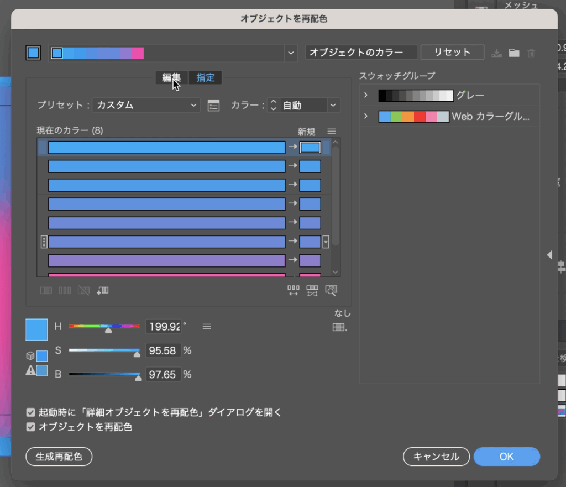The width and height of the screenshot is (566, 487).
Task: Click the color reduction options icon beside preset
Action: click(213, 106)
